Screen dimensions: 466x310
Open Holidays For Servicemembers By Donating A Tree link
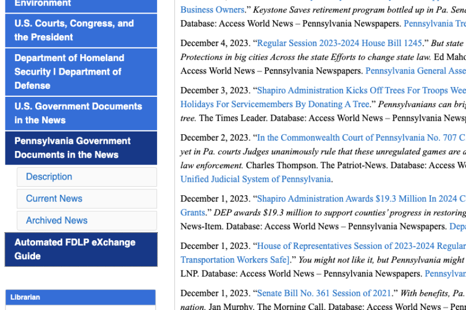coord(275,104)
